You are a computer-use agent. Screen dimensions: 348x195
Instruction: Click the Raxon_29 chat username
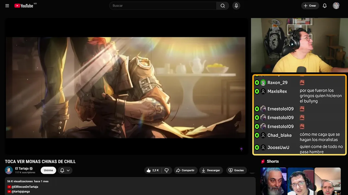pyautogui.click(x=277, y=83)
